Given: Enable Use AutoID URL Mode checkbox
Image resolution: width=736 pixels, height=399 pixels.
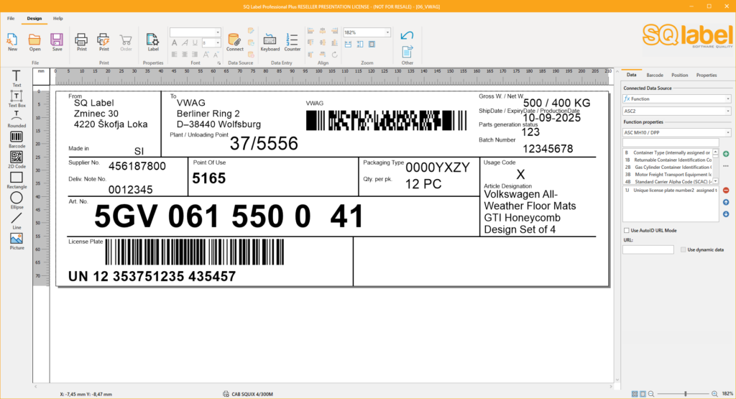Looking at the screenshot, I should pos(626,230).
